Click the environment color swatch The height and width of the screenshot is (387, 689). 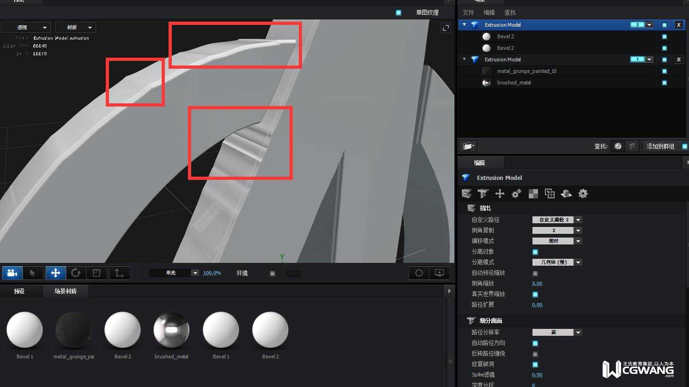pyautogui.click(x=293, y=274)
